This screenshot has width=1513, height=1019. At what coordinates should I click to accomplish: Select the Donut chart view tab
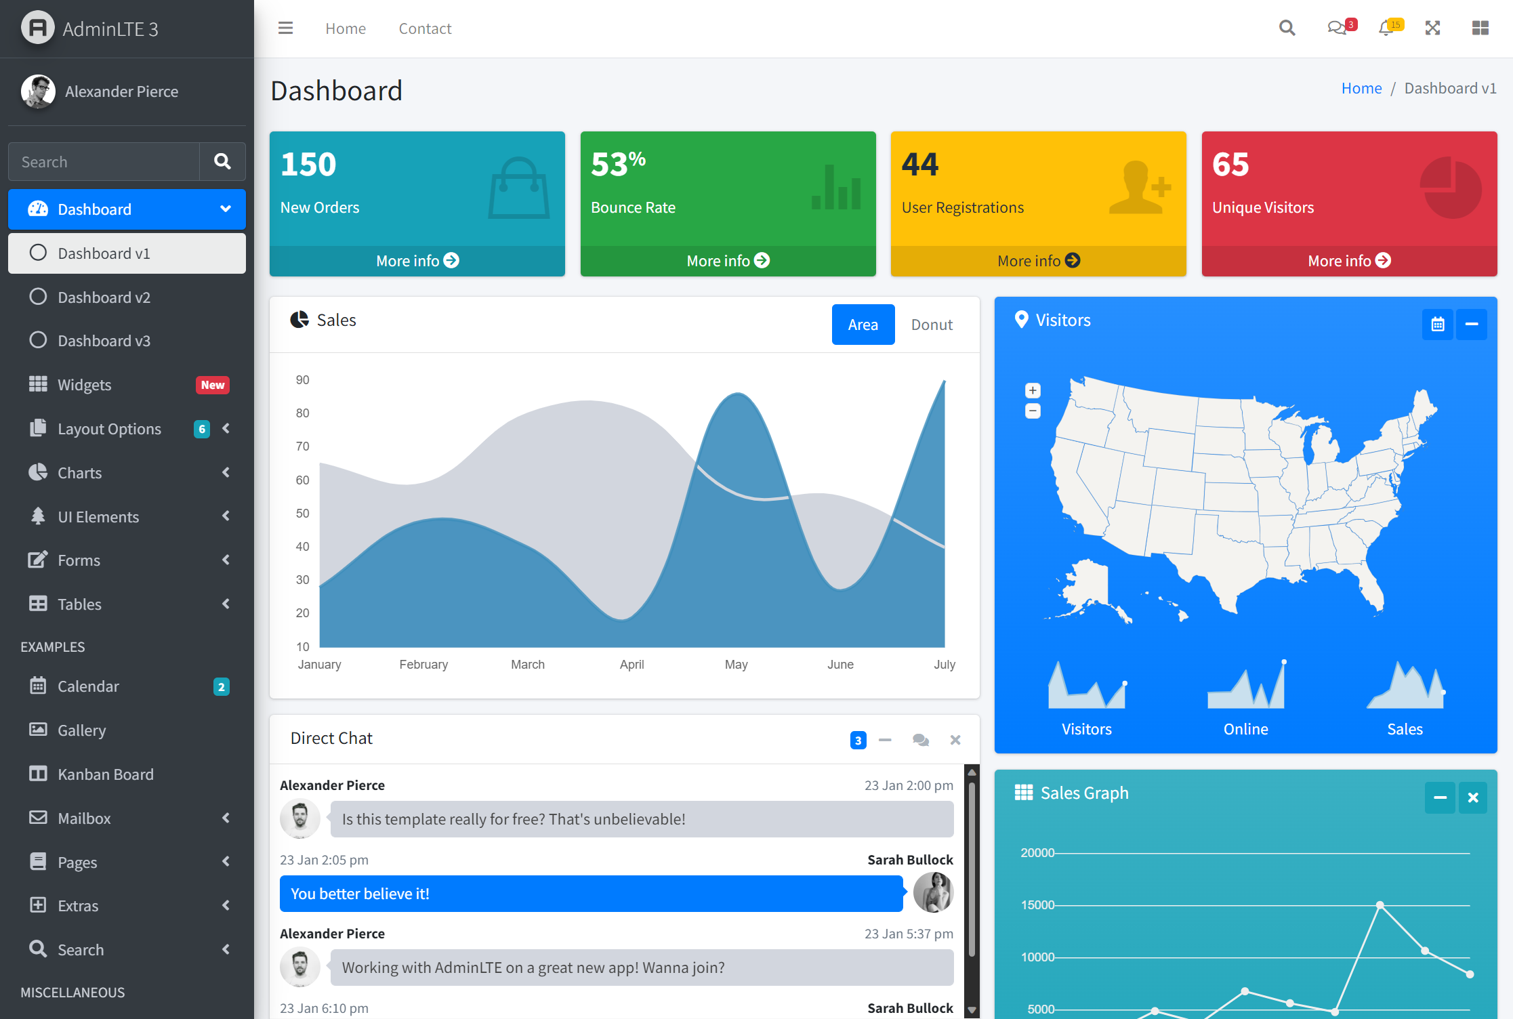[x=931, y=324]
